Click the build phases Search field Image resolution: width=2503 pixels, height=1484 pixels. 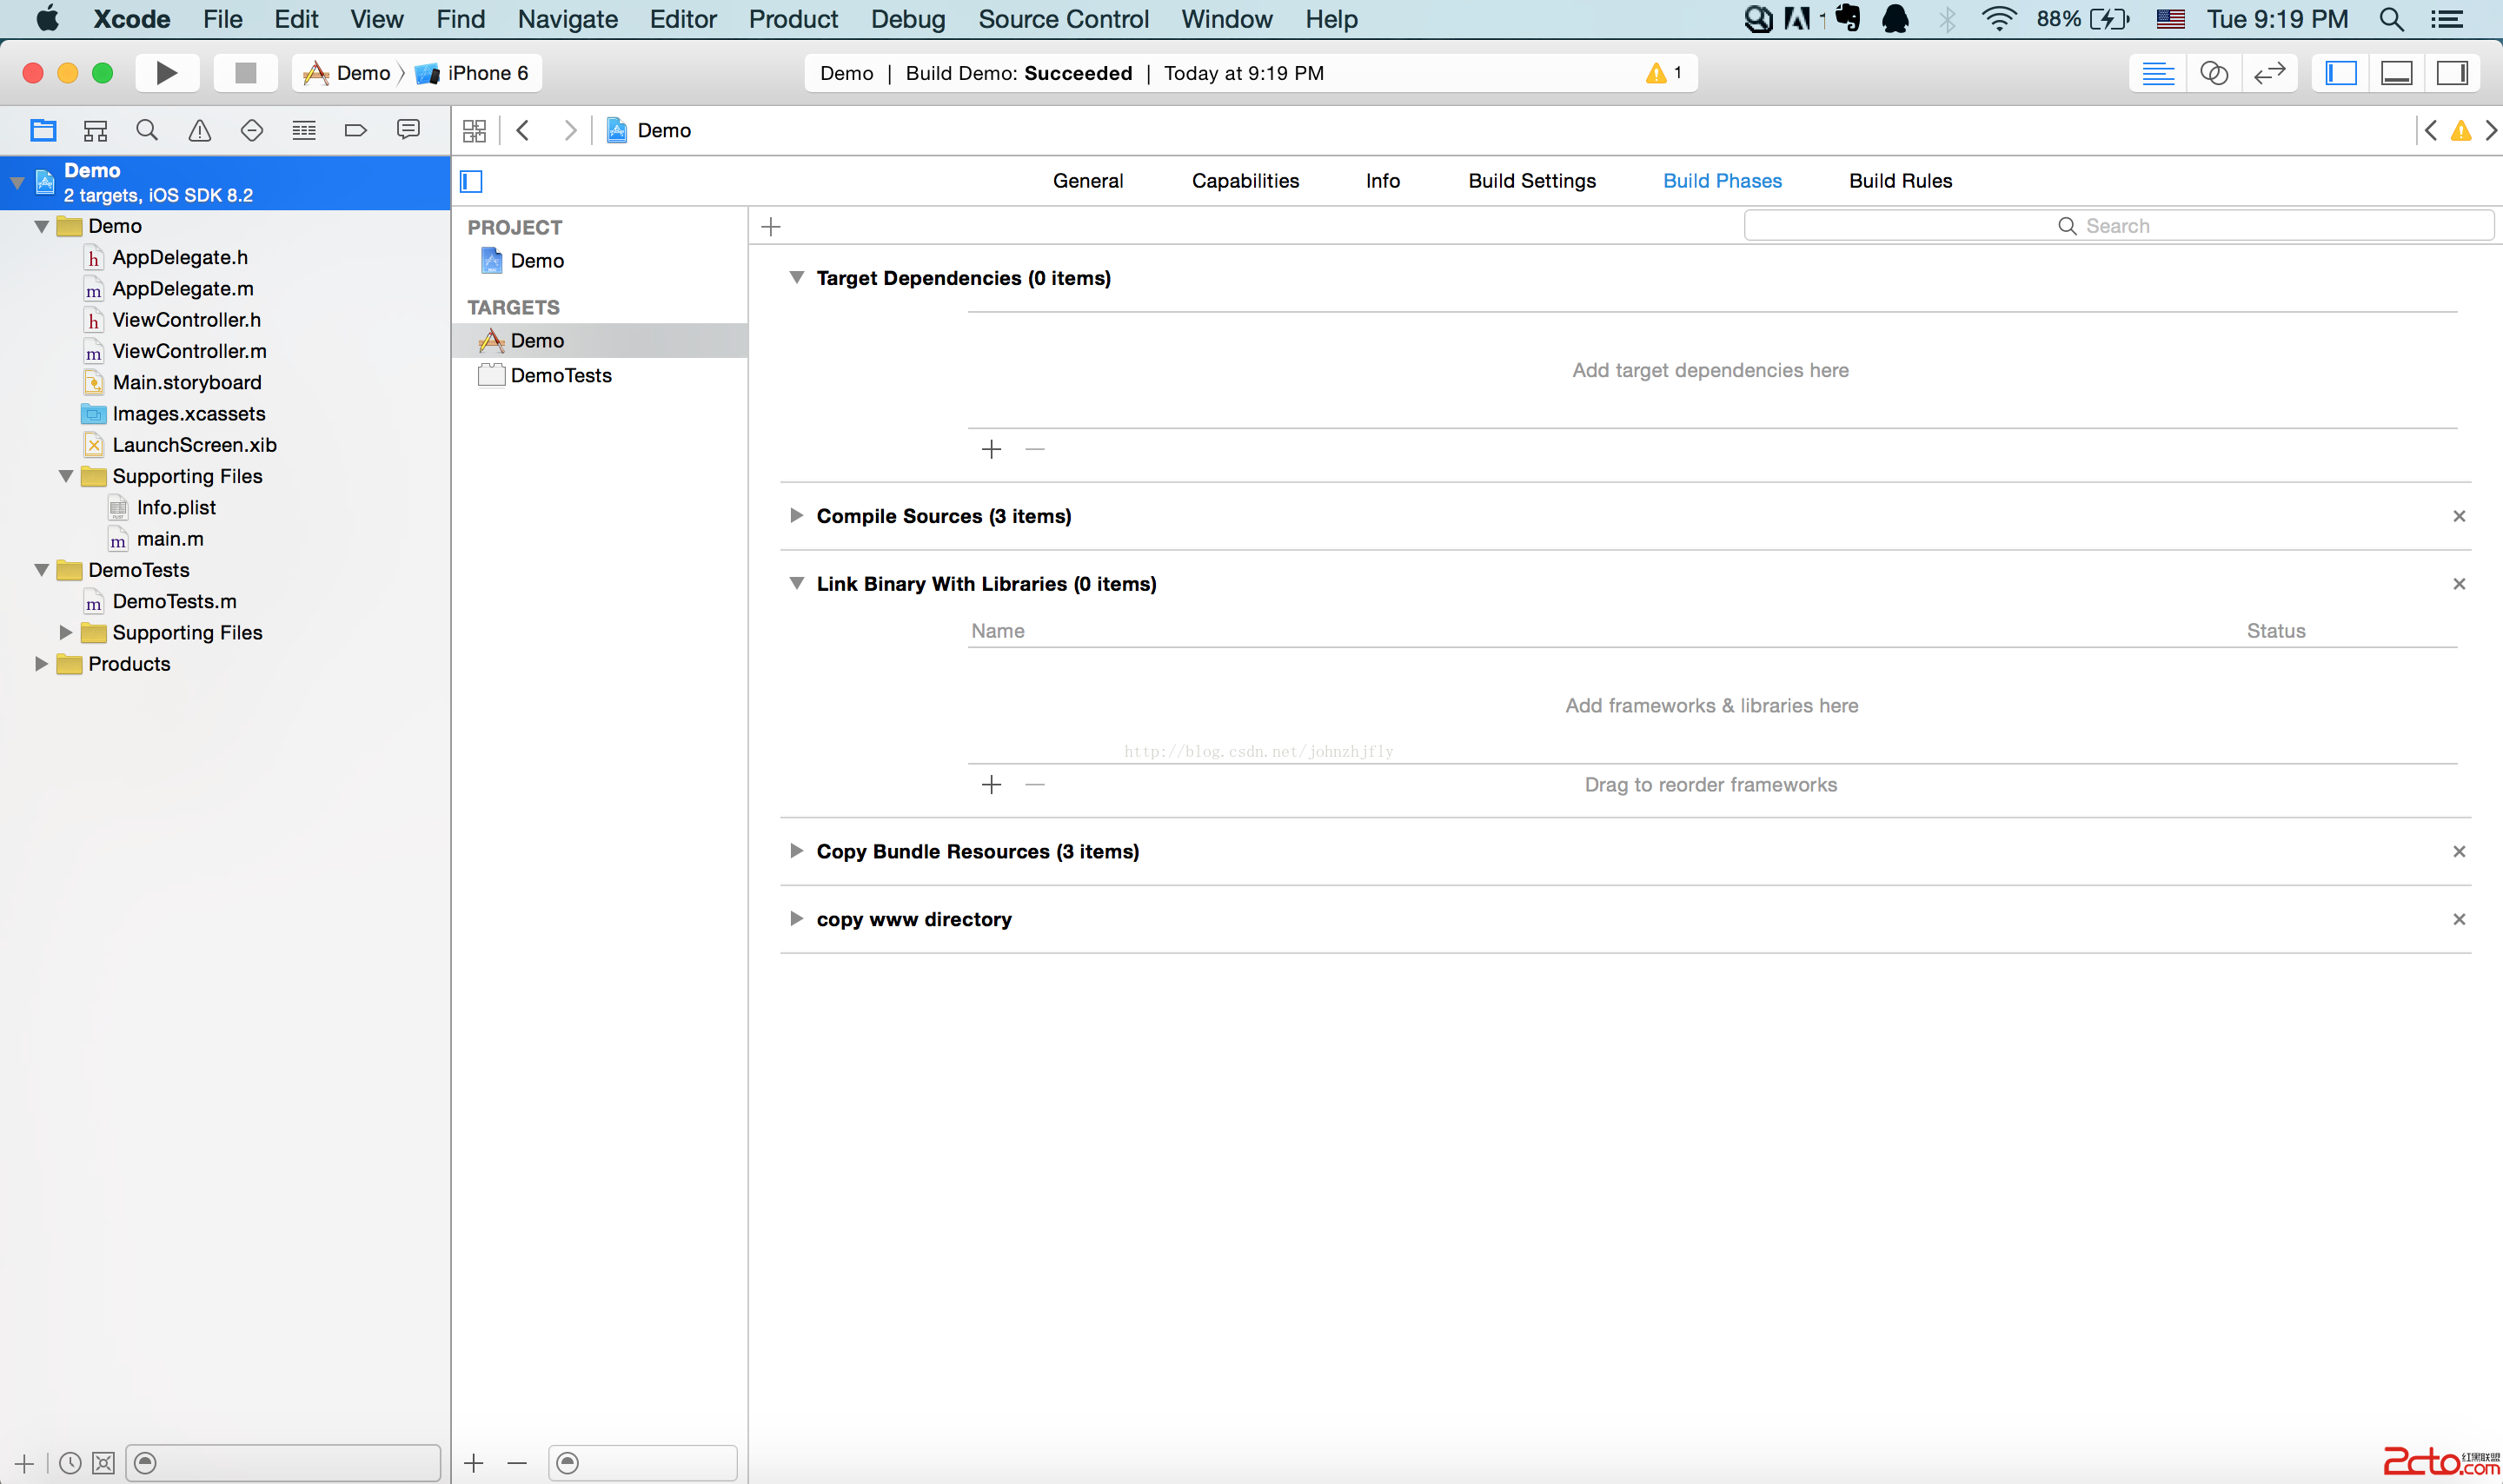(2118, 226)
